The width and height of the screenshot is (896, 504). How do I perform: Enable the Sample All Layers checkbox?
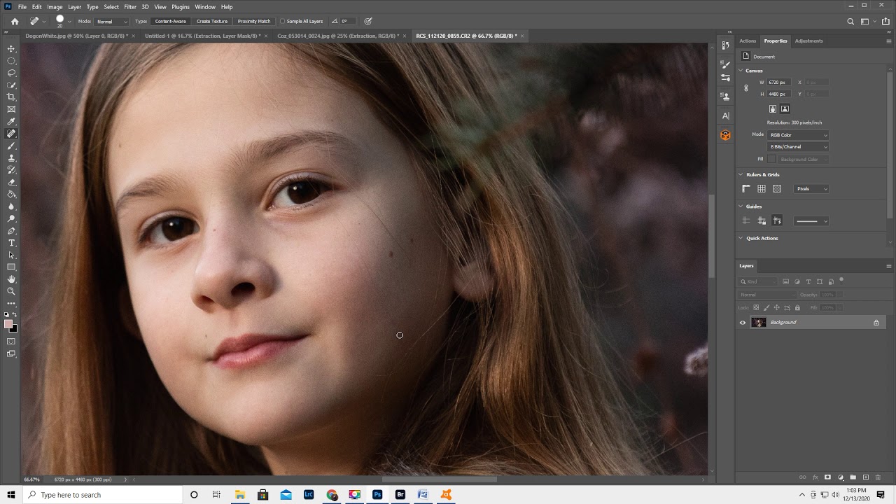(282, 21)
